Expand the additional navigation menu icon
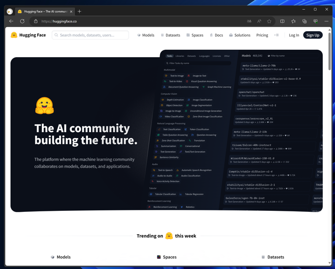 coord(276,35)
